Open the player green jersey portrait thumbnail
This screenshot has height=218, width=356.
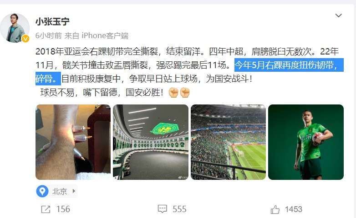306,142
